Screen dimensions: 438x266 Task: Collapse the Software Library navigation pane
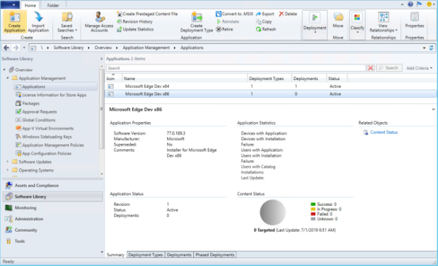click(101, 59)
